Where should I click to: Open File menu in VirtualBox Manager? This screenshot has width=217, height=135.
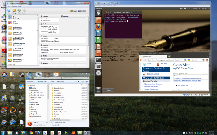coord(9,6)
